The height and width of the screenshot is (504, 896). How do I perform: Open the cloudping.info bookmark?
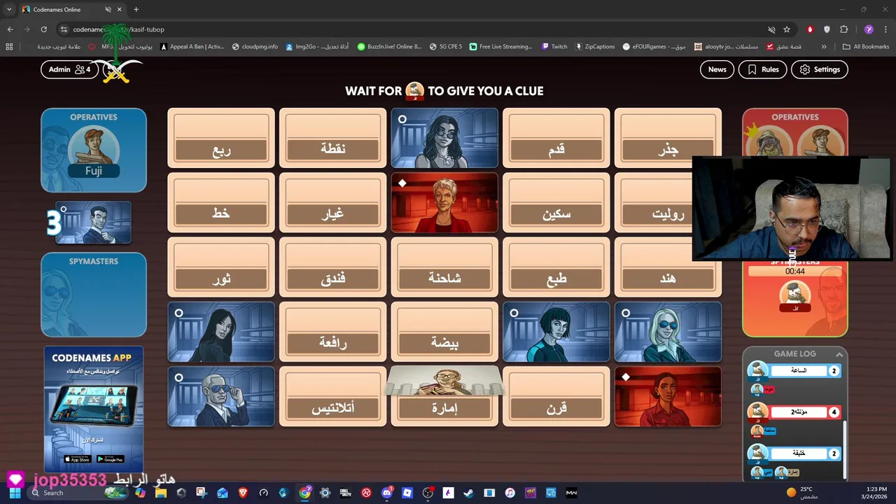point(255,47)
